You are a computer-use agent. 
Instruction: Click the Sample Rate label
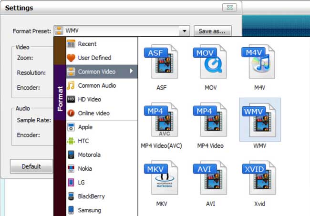(x=34, y=120)
